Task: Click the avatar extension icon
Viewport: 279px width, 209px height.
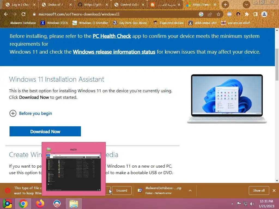Action: [238, 14]
